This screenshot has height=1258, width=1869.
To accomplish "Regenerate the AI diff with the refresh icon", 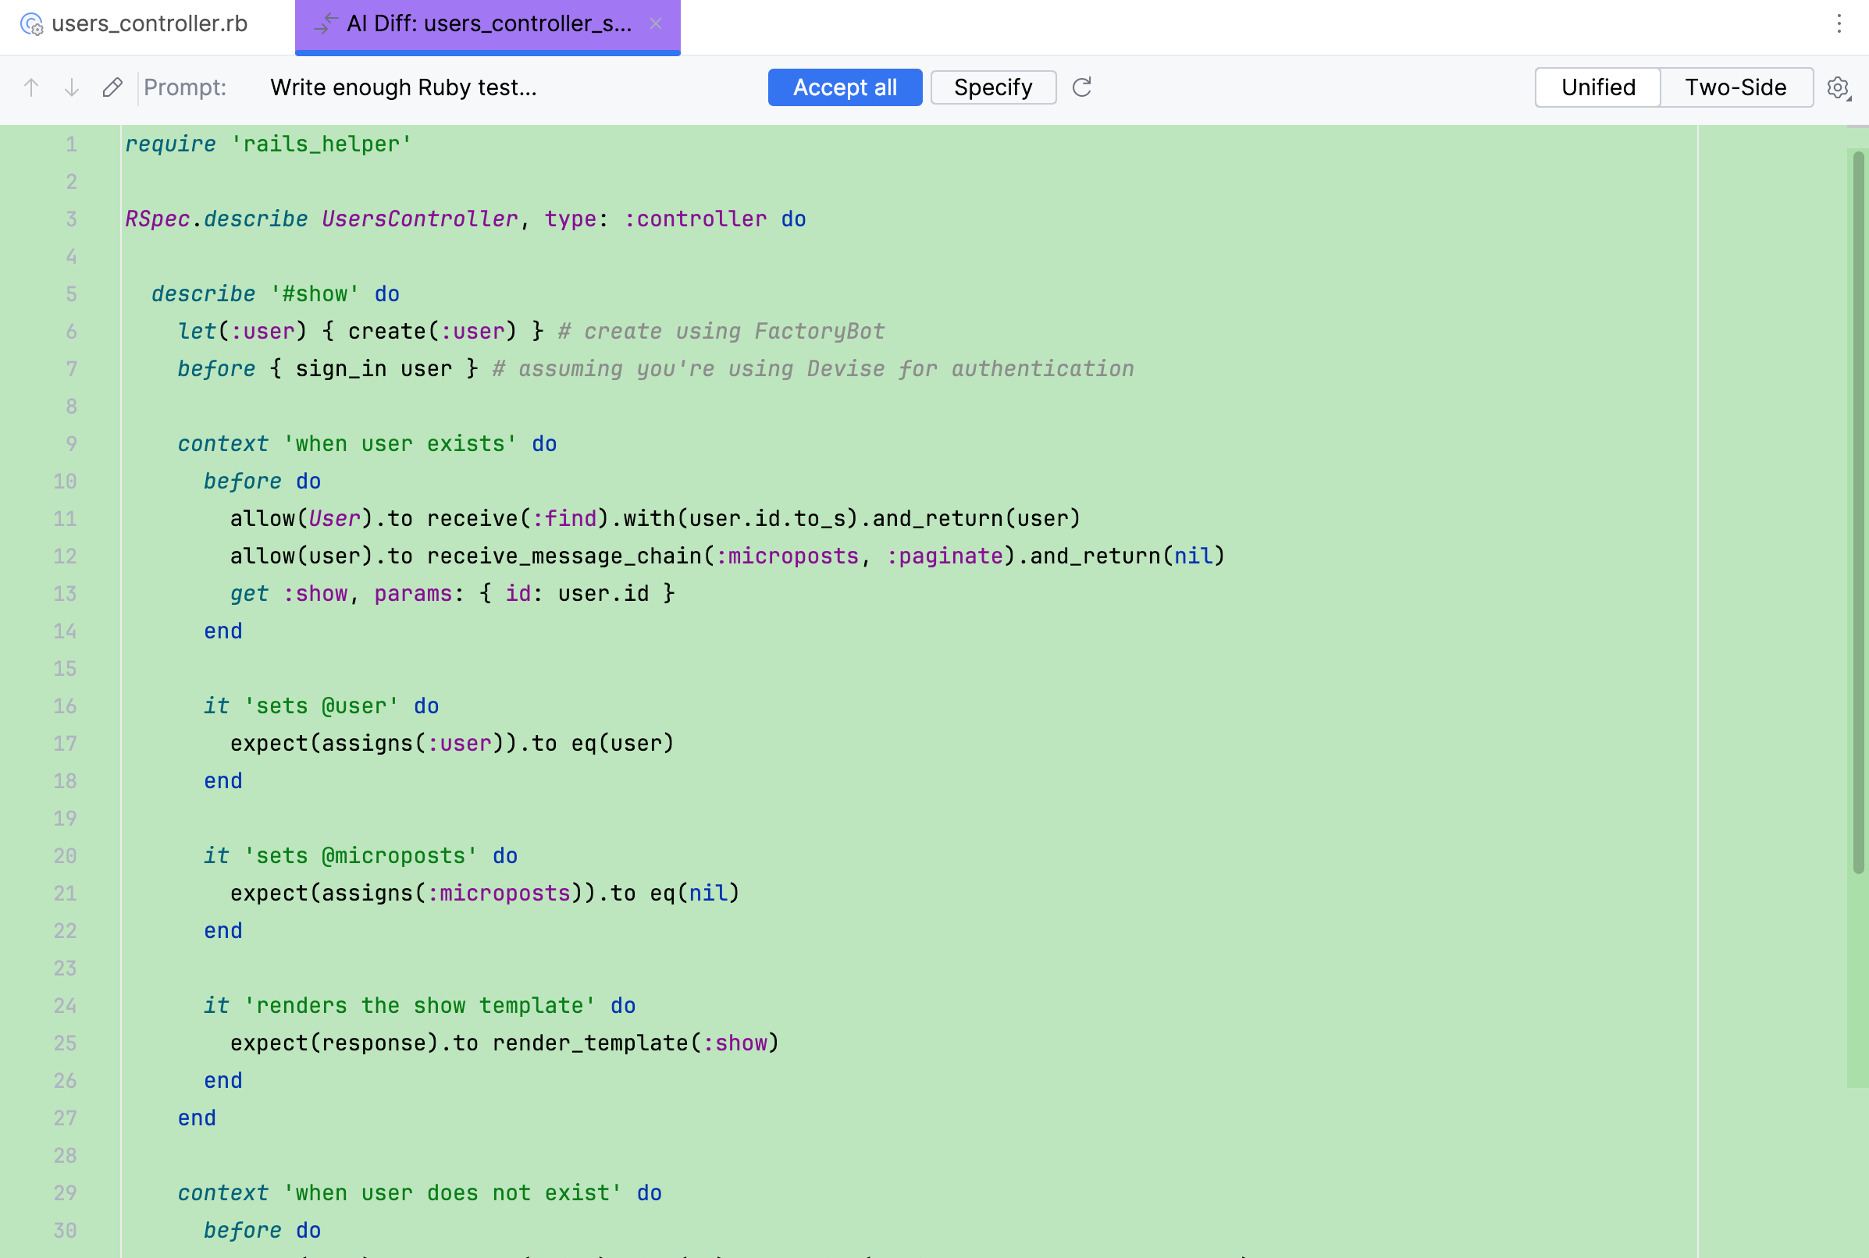I will pos(1081,87).
